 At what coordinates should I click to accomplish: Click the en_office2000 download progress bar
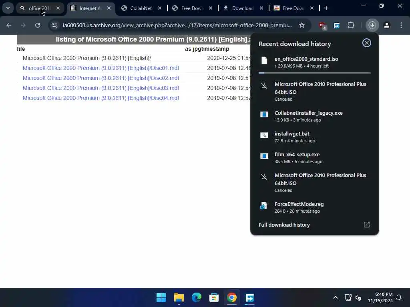(315, 73)
